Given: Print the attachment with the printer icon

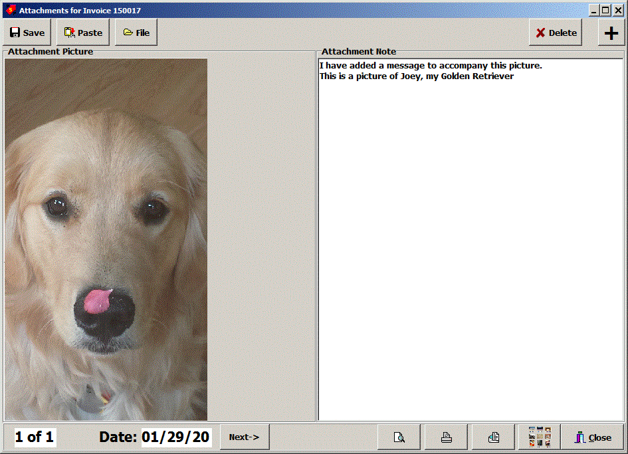Looking at the screenshot, I should (x=446, y=437).
